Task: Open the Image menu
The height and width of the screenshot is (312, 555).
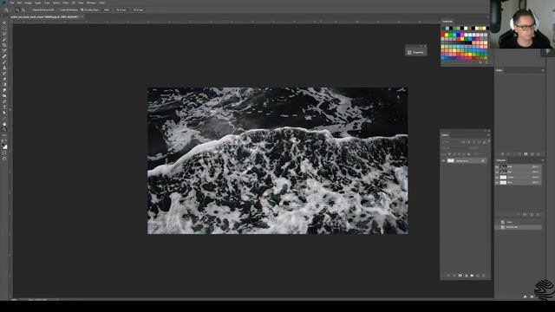Action: pyautogui.click(x=28, y=3)
